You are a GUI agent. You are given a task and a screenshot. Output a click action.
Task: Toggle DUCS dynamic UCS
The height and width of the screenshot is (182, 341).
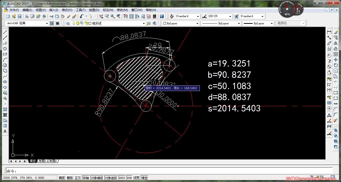pos(122,178)
